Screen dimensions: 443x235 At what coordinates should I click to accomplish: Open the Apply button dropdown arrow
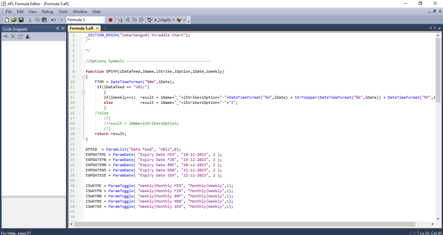point(173,20)
